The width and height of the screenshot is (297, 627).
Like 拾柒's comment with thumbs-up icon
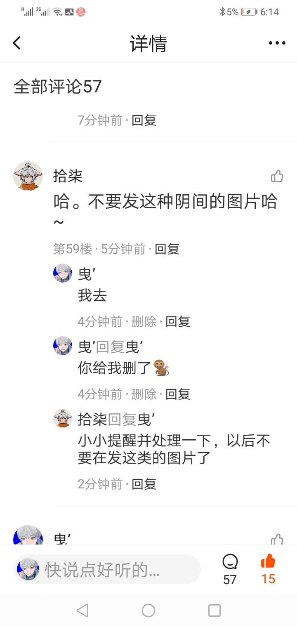(x=277, y=176)
